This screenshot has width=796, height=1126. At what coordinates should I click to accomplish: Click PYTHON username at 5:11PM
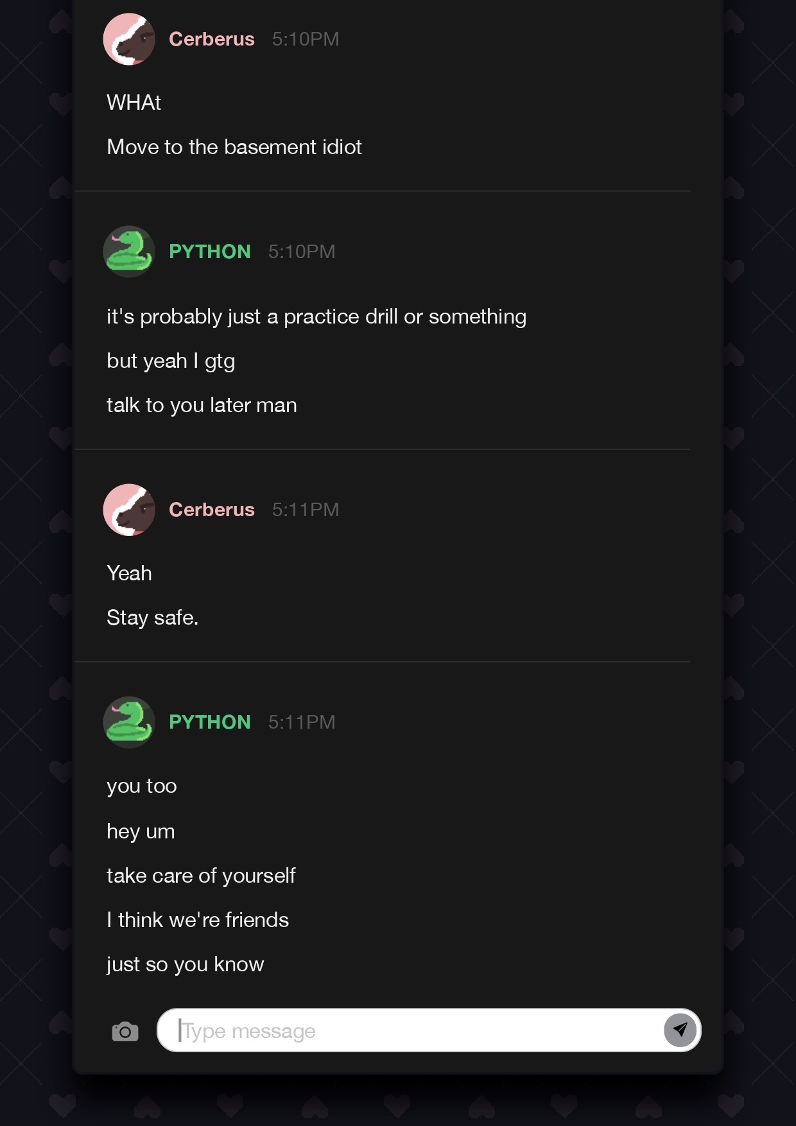pos(210,722)
